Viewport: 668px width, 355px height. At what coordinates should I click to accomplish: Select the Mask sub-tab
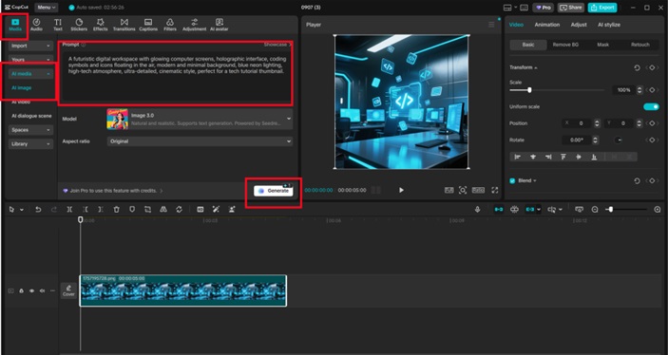602,45
